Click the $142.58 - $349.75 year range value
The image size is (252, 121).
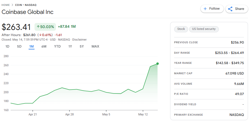pyautogui.click(x=230, y=63)
